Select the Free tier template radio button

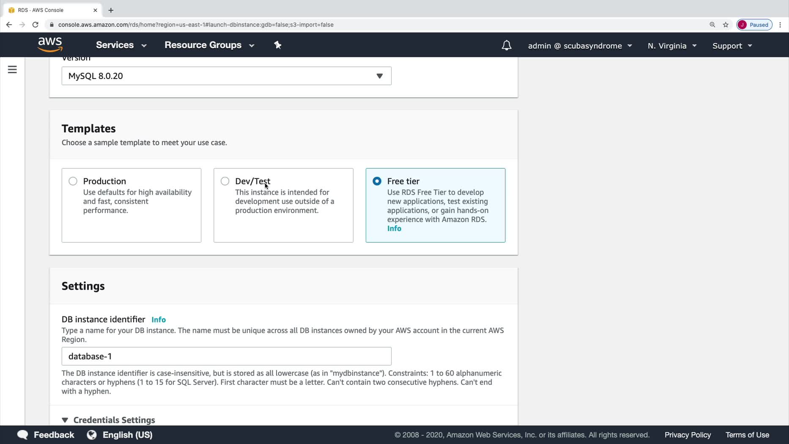point(377,181)
